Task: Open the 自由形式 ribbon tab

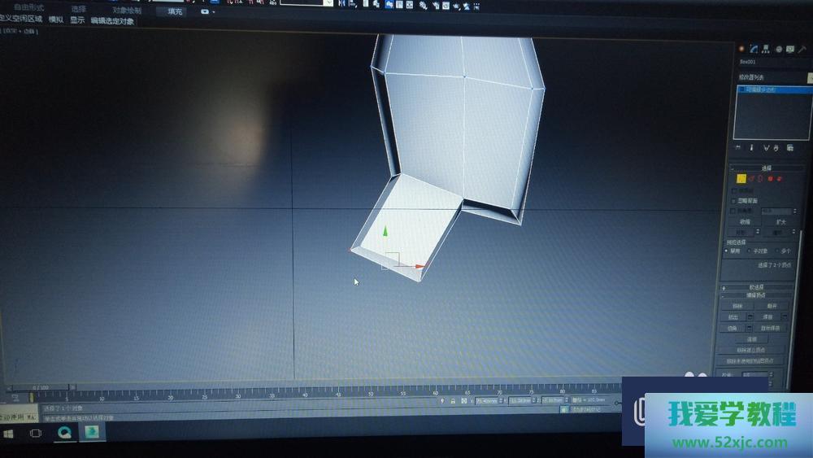Action: pyautogui.click(x=28, y=7)
